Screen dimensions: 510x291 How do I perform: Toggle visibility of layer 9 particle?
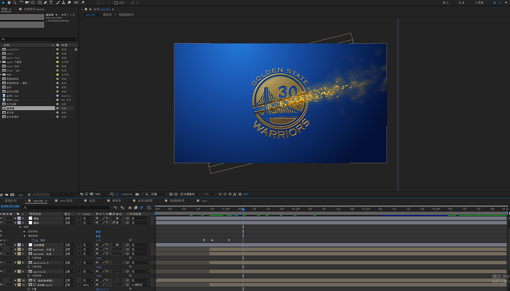1,271
